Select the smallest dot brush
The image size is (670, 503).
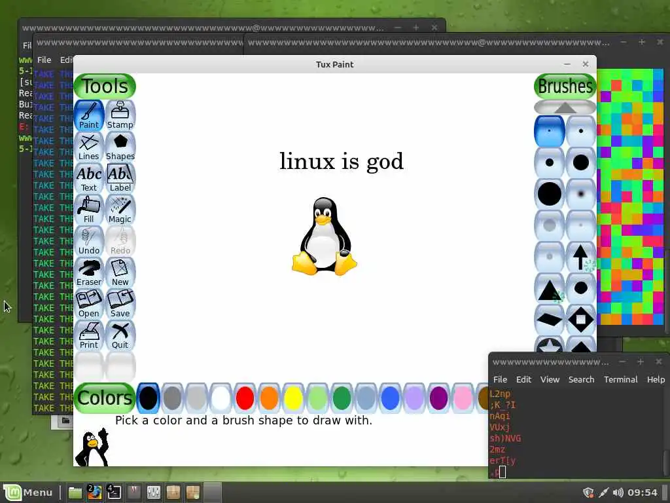point(550,131)
